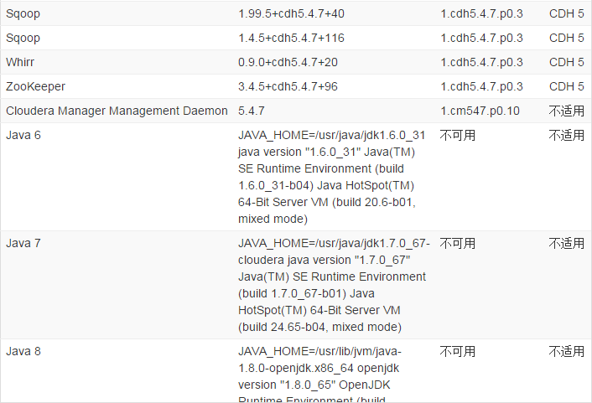The width and height of the screenshot is (592, 403).
Task: Click CDH 5 beside Sqoop 1.4.5+cdh5.4.7+116
Action: (x=566, y=38)
